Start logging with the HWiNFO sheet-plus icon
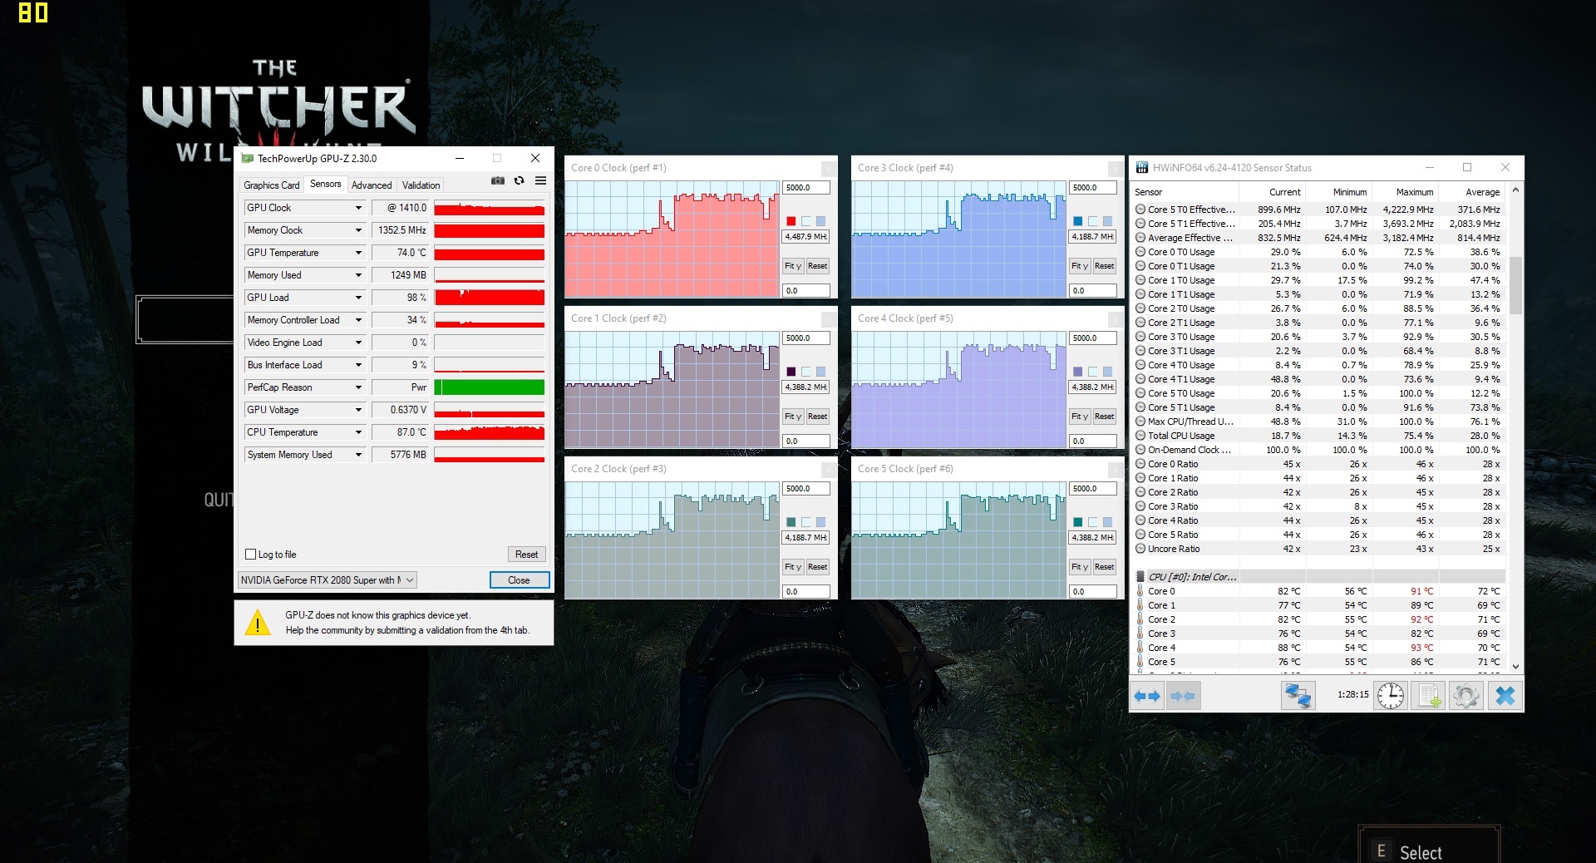 coord(1428,696)
